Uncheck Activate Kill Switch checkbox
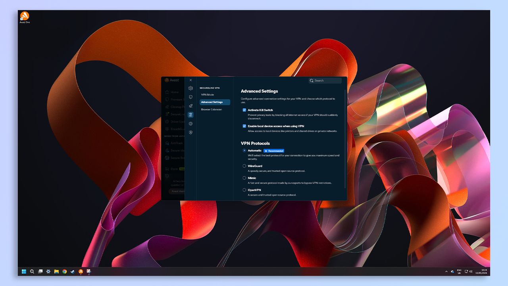 (x=244, y=110)
